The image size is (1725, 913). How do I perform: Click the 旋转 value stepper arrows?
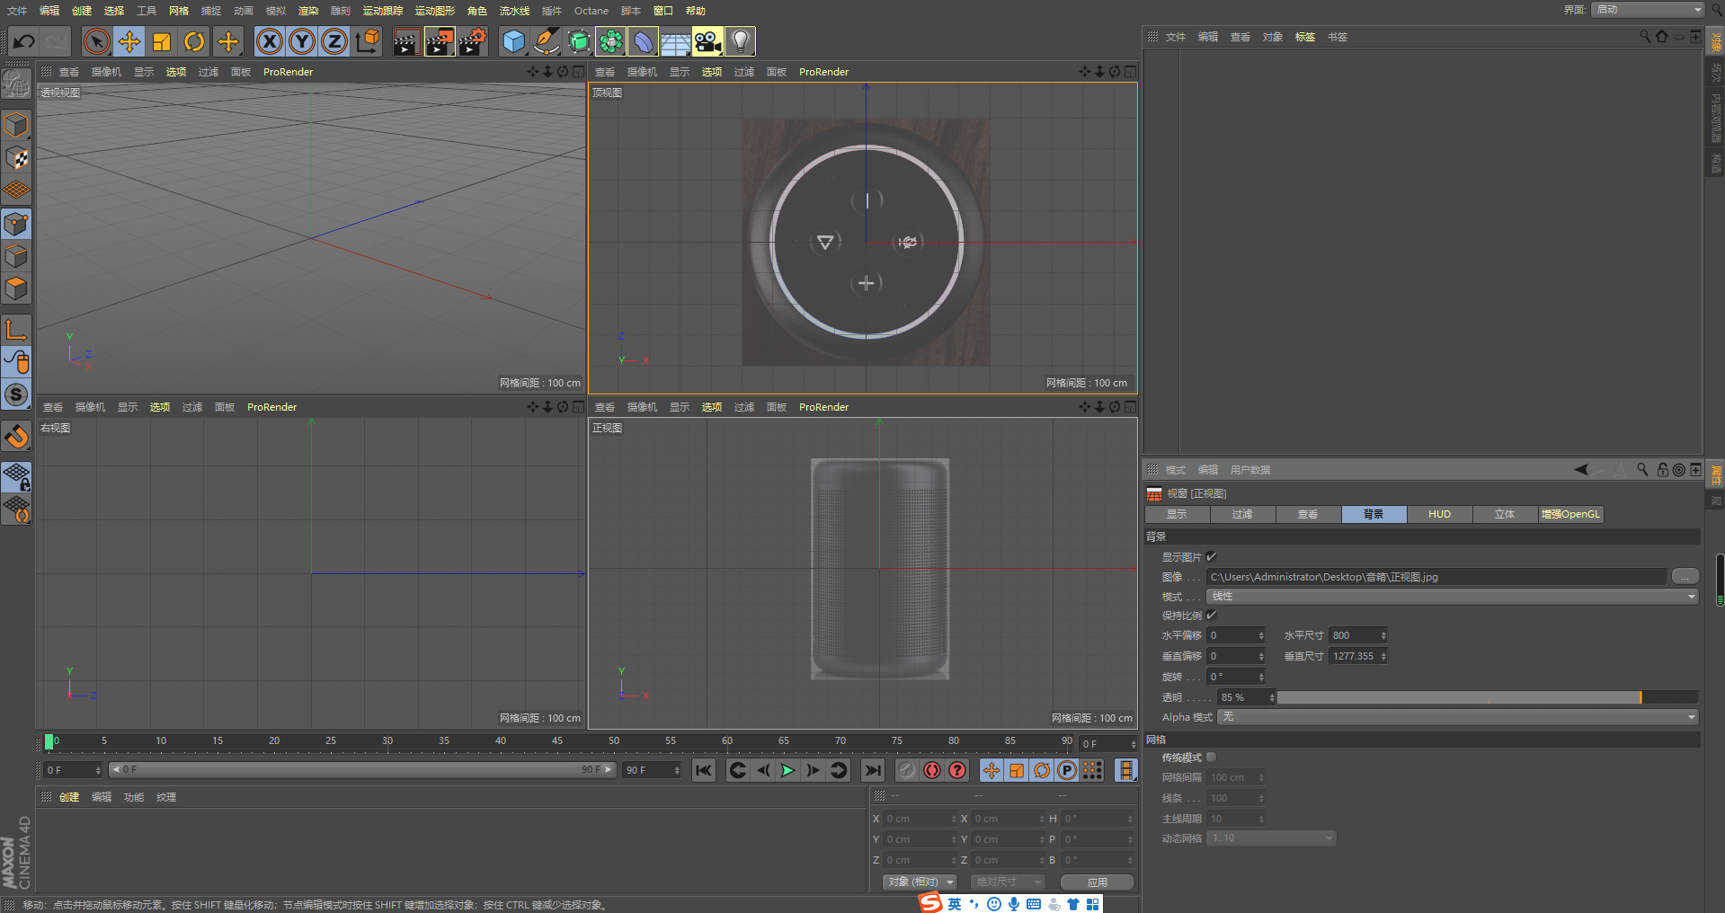coord(1261,677)
